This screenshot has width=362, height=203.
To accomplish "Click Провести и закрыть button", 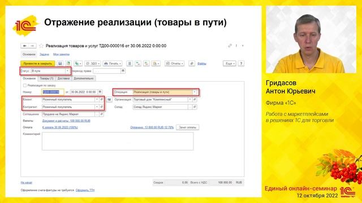I will point(38,63).
